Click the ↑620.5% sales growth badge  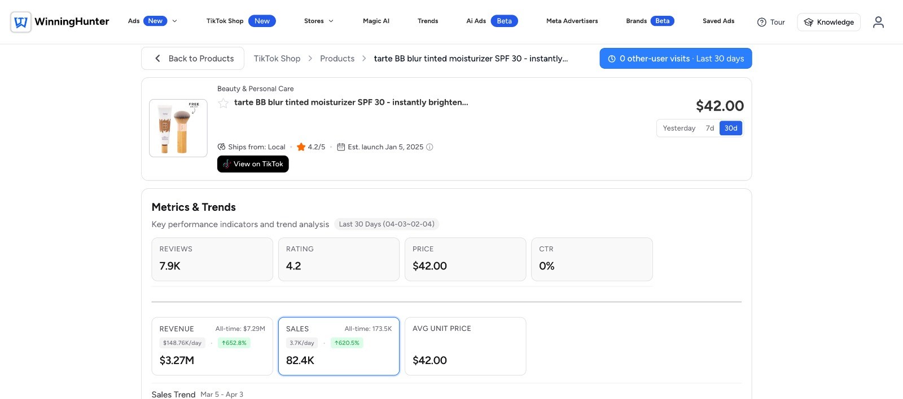[x=347, y=343]
